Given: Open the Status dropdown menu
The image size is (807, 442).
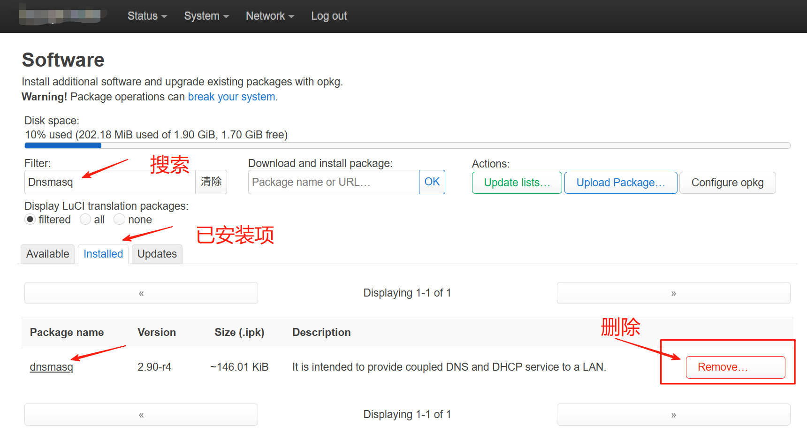Looking at the screenshot, I should 147,16.
